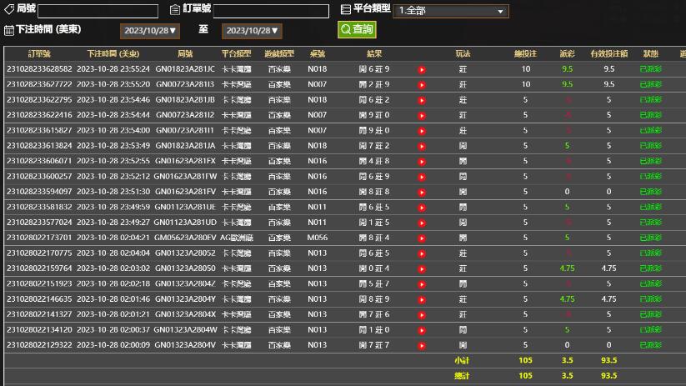Play video for order 231028022134120

pos(421,330)
